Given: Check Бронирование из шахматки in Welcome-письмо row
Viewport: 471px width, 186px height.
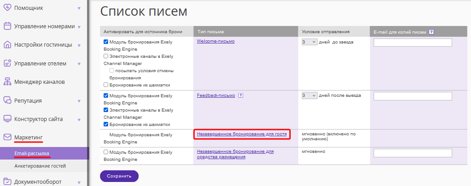Looking at the screenshot, I should (x=106, y=85).
